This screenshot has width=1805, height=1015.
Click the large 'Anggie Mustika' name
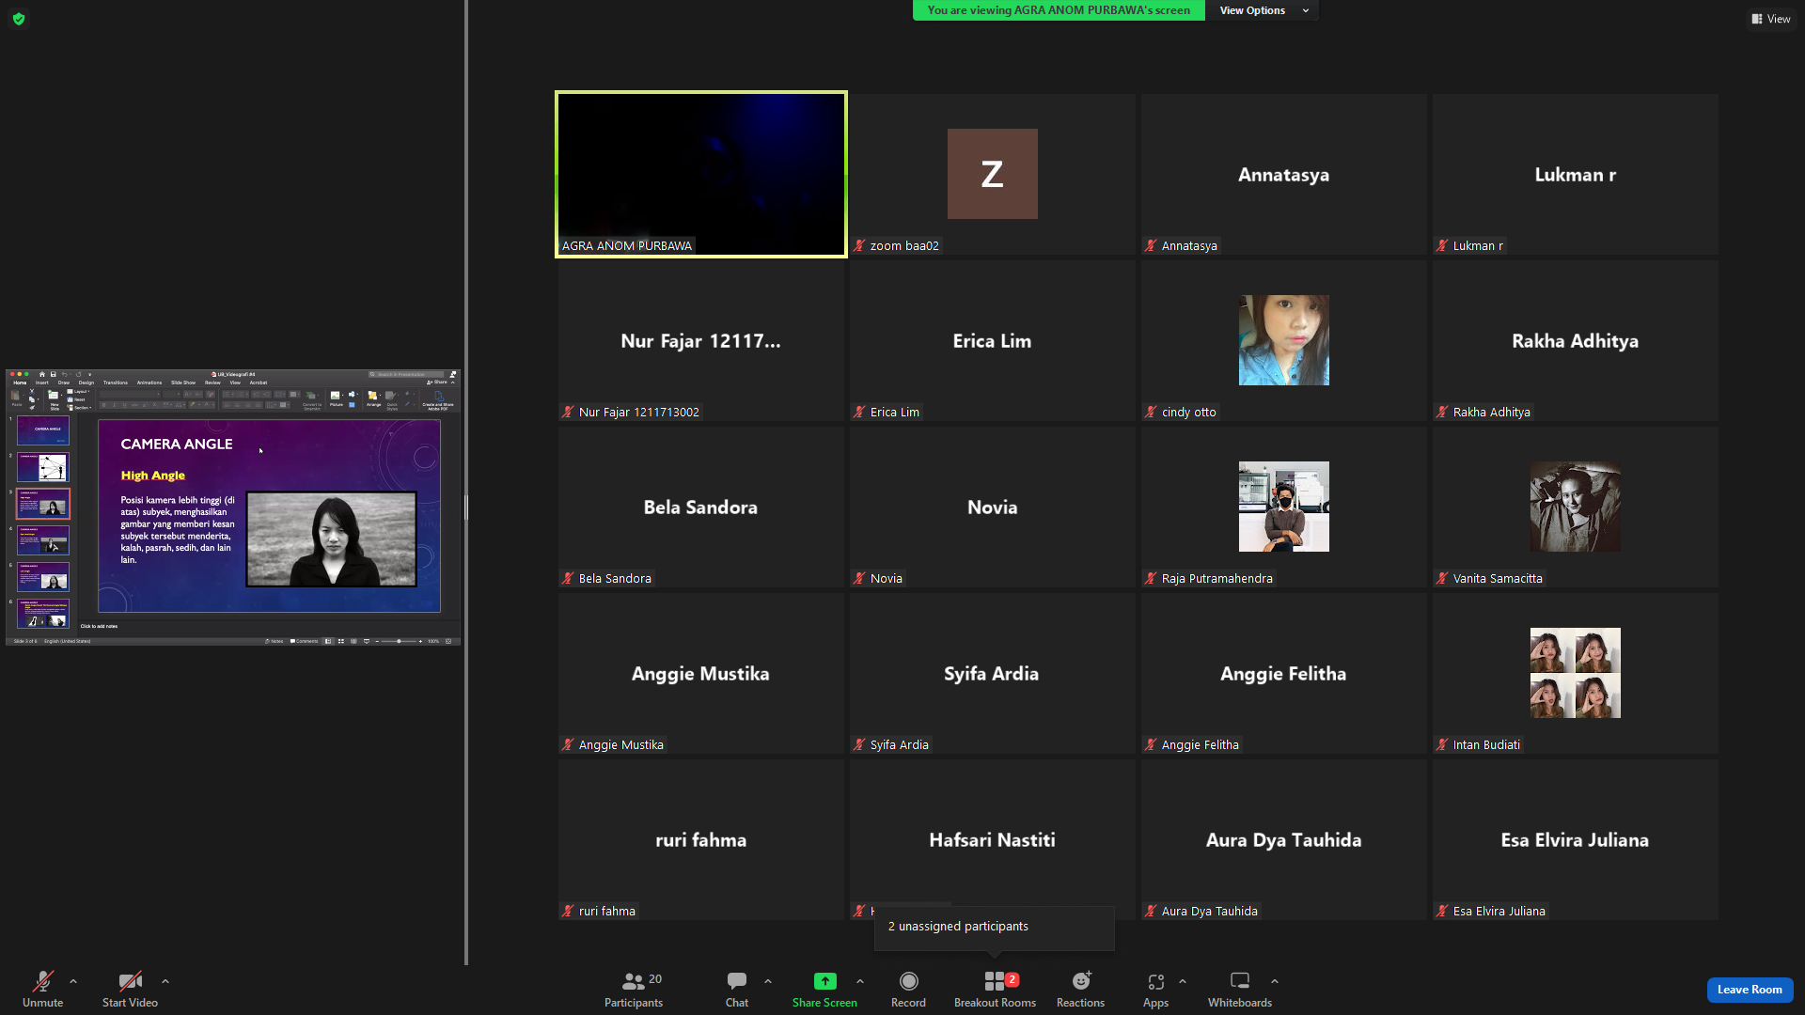point(700,674)
